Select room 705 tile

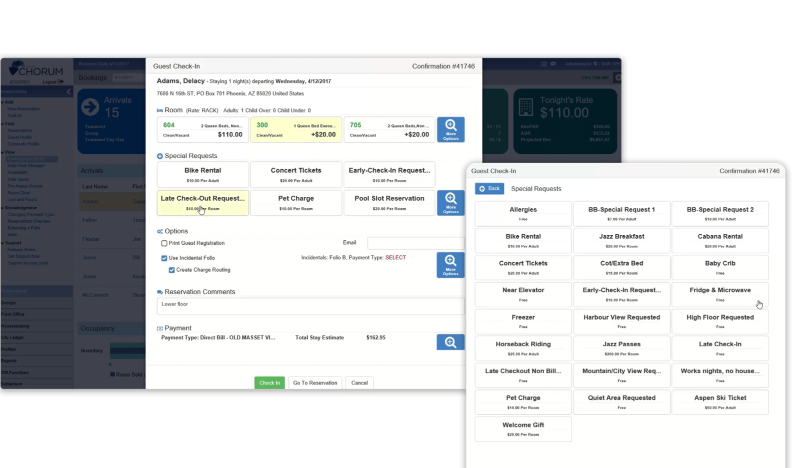click(x=389, y=130)
